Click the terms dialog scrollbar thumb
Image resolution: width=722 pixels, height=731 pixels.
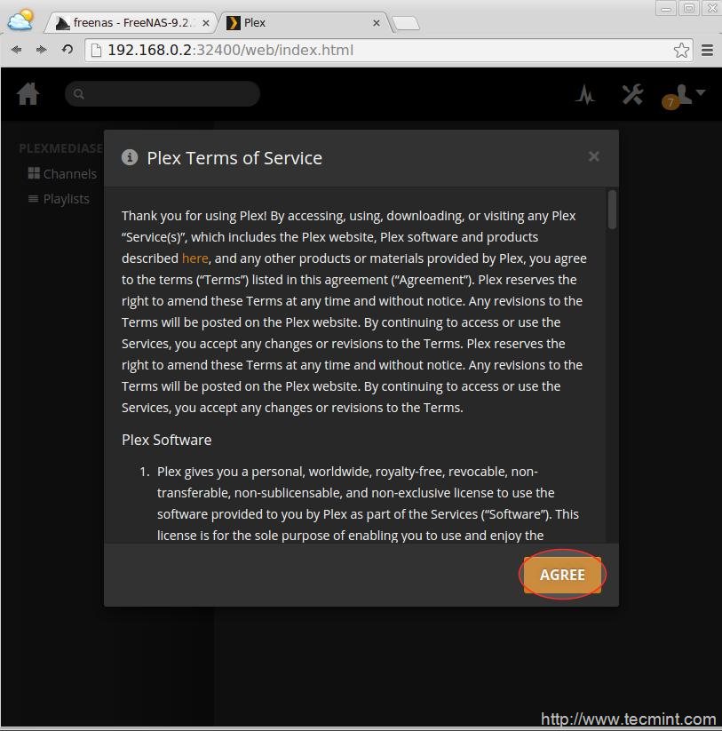612,210
